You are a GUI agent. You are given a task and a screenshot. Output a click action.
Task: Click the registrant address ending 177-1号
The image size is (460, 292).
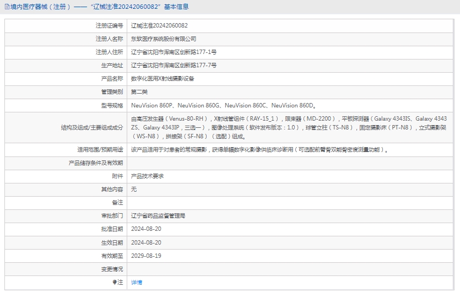point(174,52)
